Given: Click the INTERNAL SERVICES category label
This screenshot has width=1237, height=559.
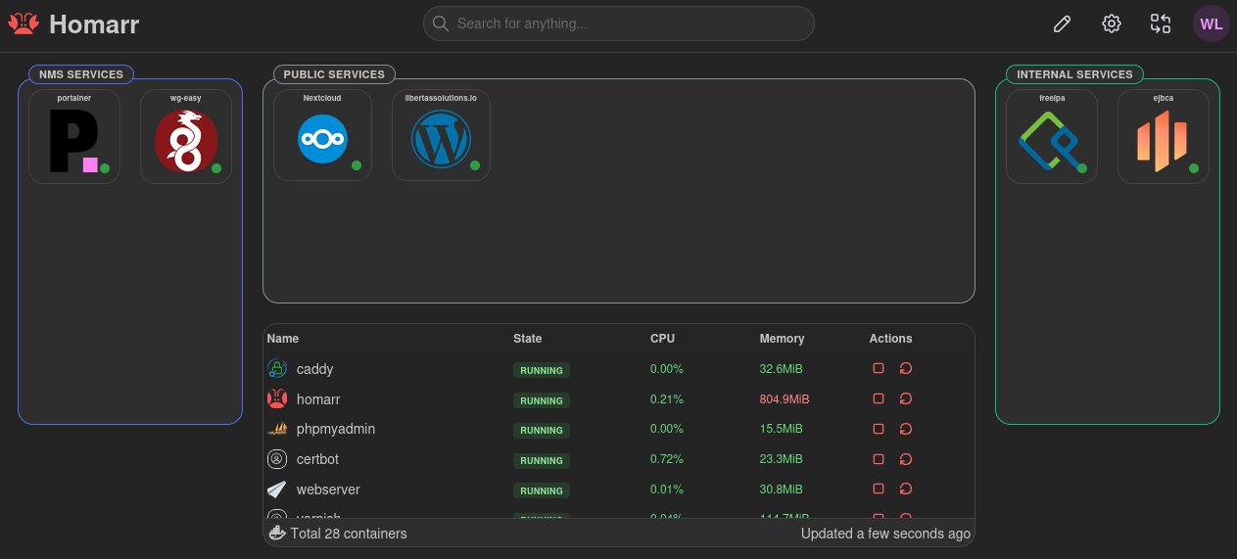Looking at the screenshot, I should pyautogui.click(x=1074, y=74).
